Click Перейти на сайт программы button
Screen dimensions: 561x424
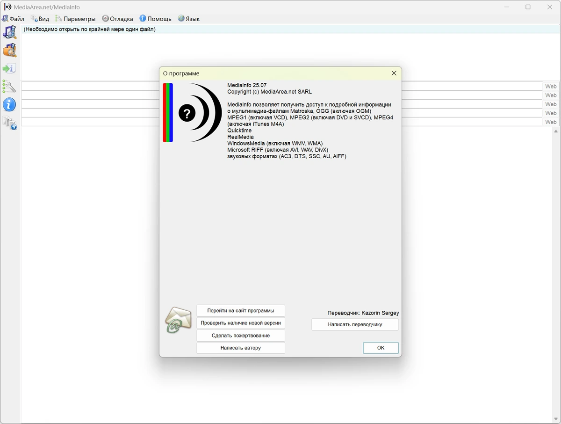pos(241,310)
